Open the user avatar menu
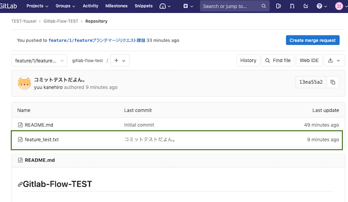 pyautogui.click(x=341, y=6)
